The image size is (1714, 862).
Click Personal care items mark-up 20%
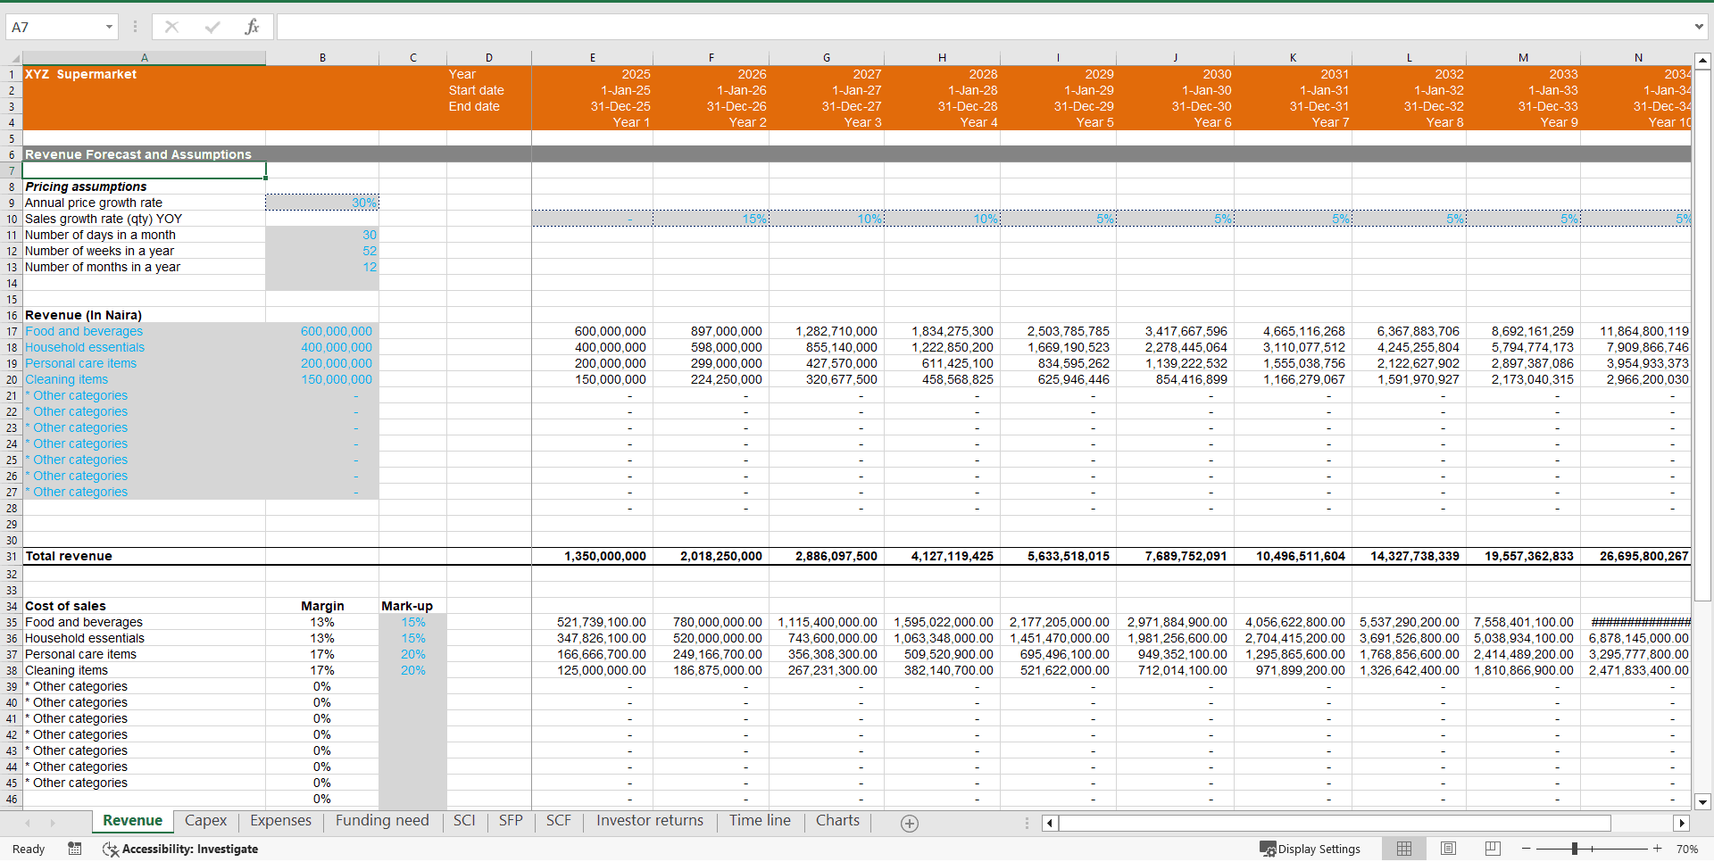412,654
